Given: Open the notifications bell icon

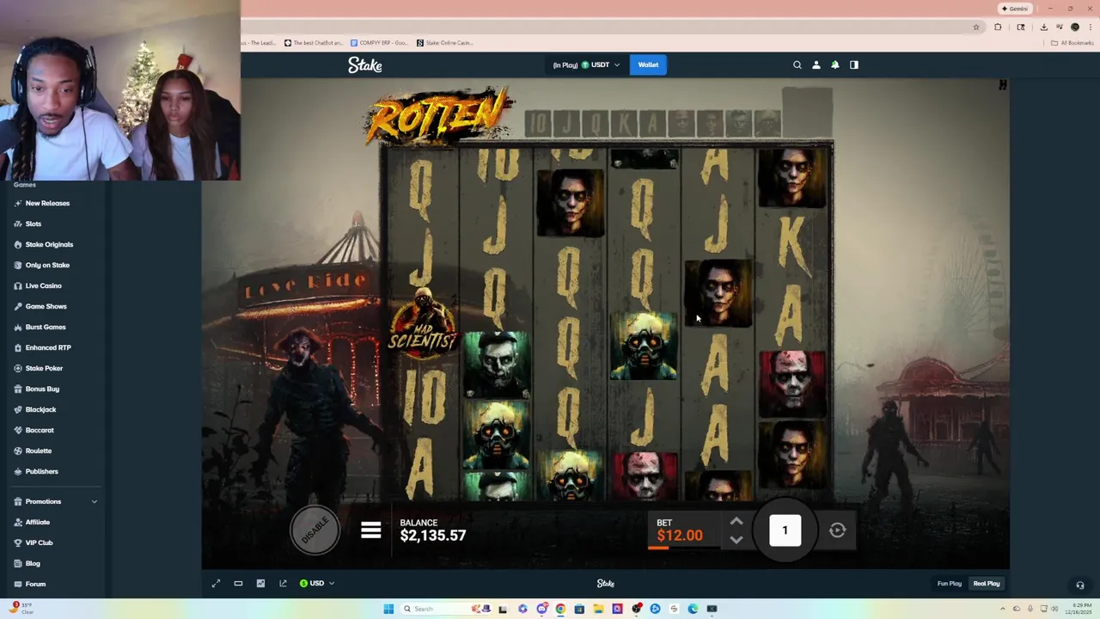Looking at the screenshot, I should click(834, 64).
